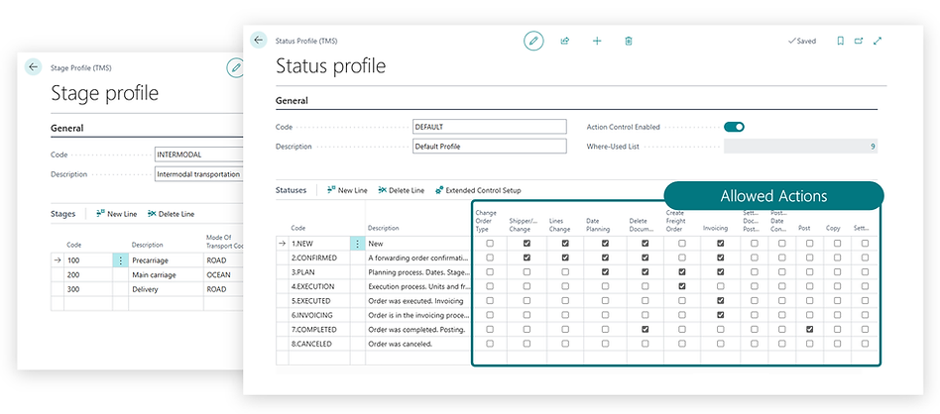Select 5.EXECUTED status code cell
Screen dimensions: 940x414
click(x=319, y=301)
